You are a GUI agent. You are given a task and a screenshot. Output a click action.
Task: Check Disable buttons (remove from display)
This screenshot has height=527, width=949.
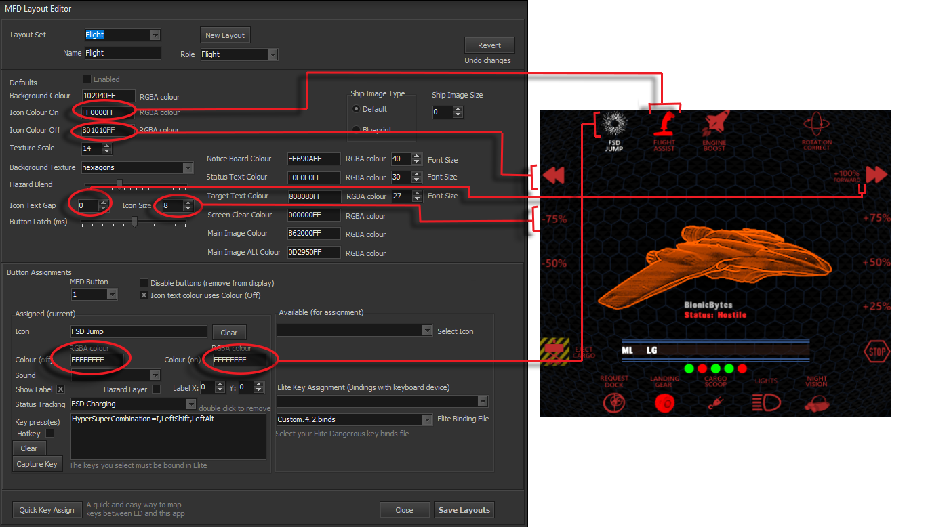point(144,283)
